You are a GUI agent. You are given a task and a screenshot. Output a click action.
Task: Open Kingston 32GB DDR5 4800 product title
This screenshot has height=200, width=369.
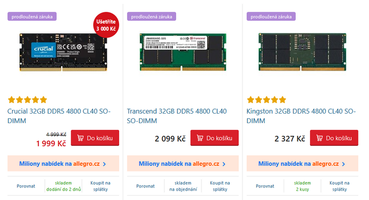click(301, 116)
